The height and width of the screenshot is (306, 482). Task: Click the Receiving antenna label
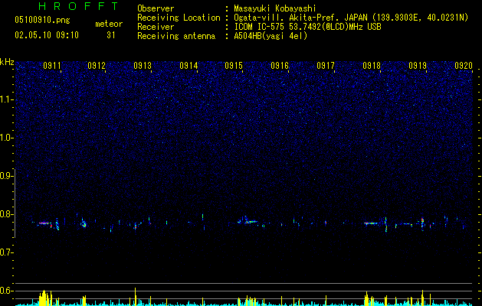pos(176,36)
